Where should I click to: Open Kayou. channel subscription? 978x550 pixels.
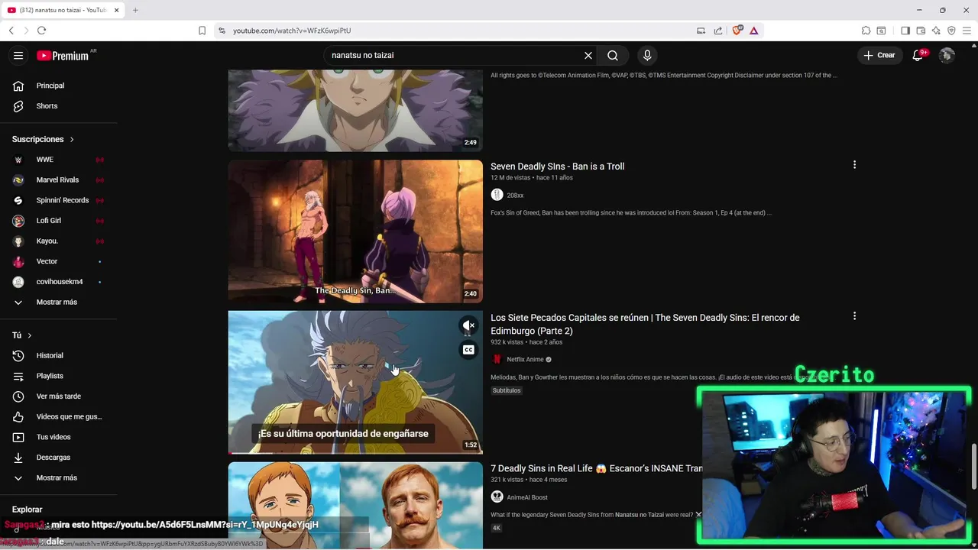click(x=58, y=241)
